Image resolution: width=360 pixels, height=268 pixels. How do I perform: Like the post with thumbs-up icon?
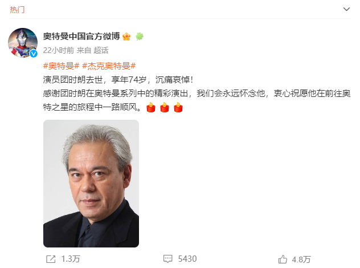[x=283, y=259]
